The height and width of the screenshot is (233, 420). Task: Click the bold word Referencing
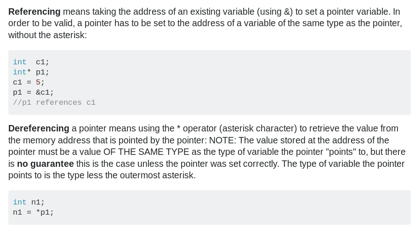(x=34, y=12)
